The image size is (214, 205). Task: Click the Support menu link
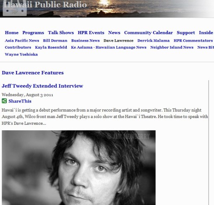(x=186, y=33)
